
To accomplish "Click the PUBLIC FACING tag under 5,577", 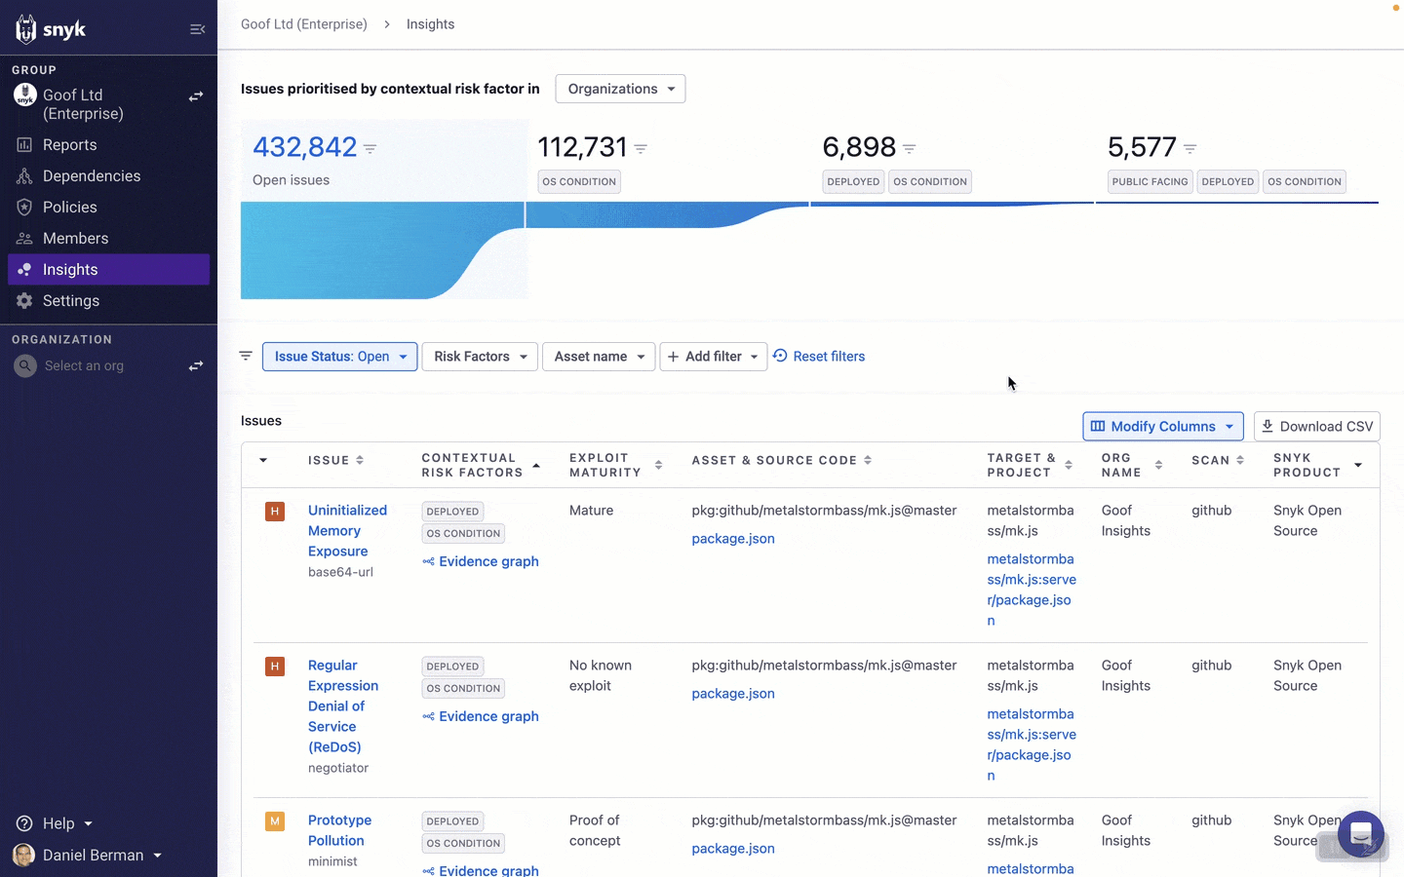I will (x=1150, y=182).
